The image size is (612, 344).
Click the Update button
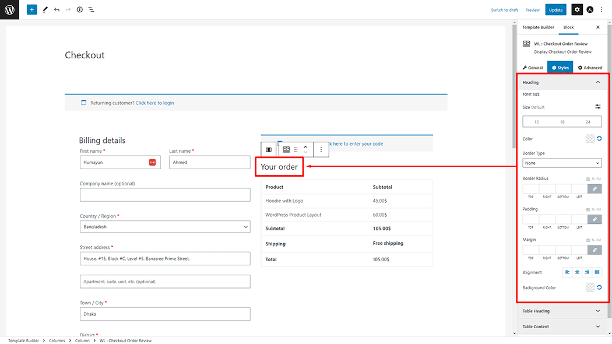click(x=555, y=10)
